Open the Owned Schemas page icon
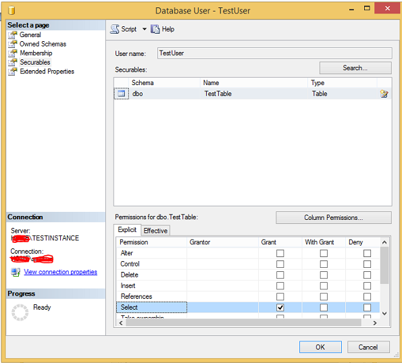402x363 pixels. (13, 44)
